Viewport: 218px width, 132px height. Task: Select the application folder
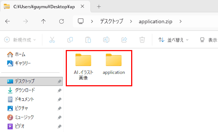point(114,64)
